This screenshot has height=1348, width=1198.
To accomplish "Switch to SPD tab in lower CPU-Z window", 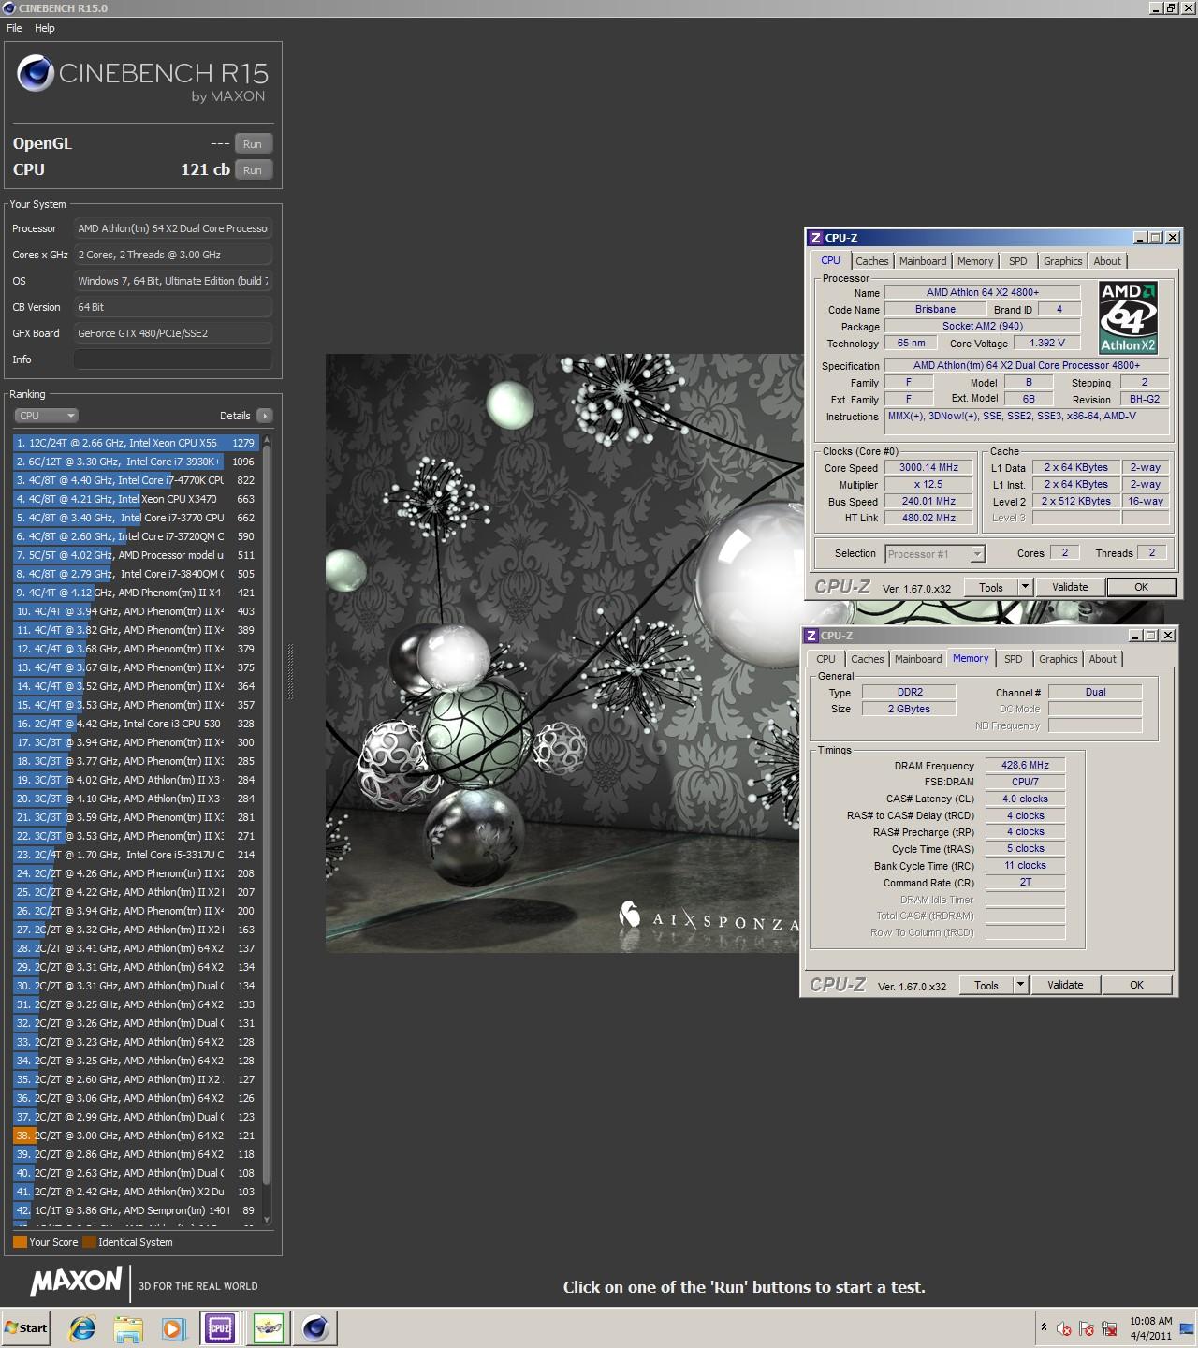I will click(1014, 659).
